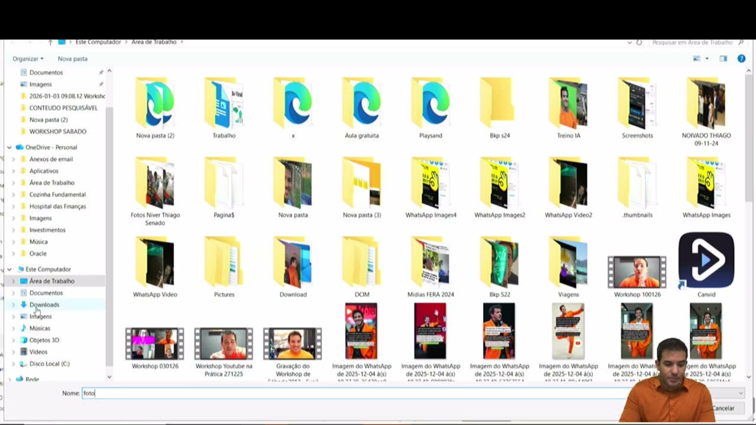Select the Canvid shortcut icon
Screen dimensions: 756x425
[x=706, y=264]
